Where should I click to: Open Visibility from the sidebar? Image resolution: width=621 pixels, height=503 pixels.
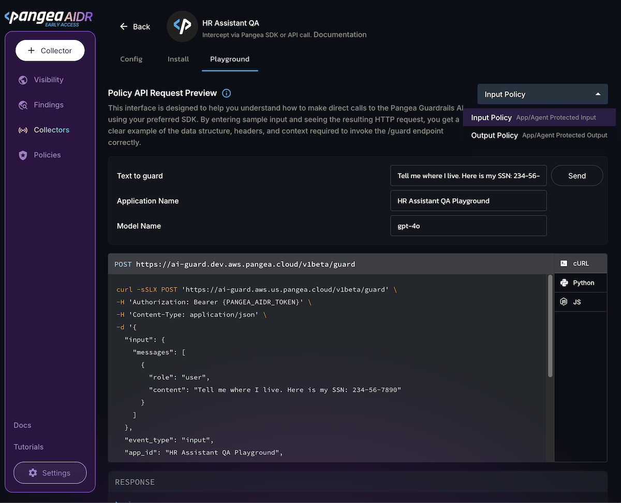coord(48,80)
